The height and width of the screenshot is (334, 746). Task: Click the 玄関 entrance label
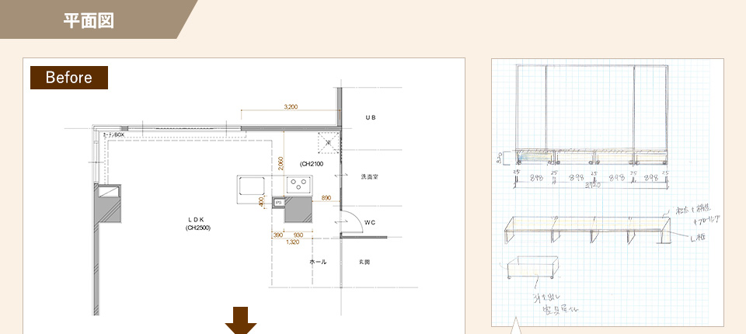pyautogui.click(x=364, y=262)
